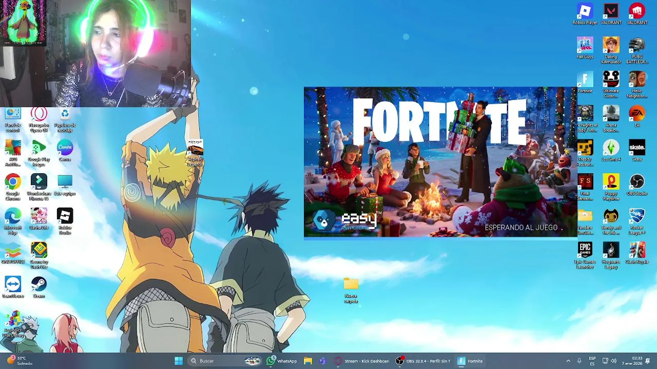Select the Asphalt Legends desktop icon
The image size is (657, 369).
pos(195,153)
